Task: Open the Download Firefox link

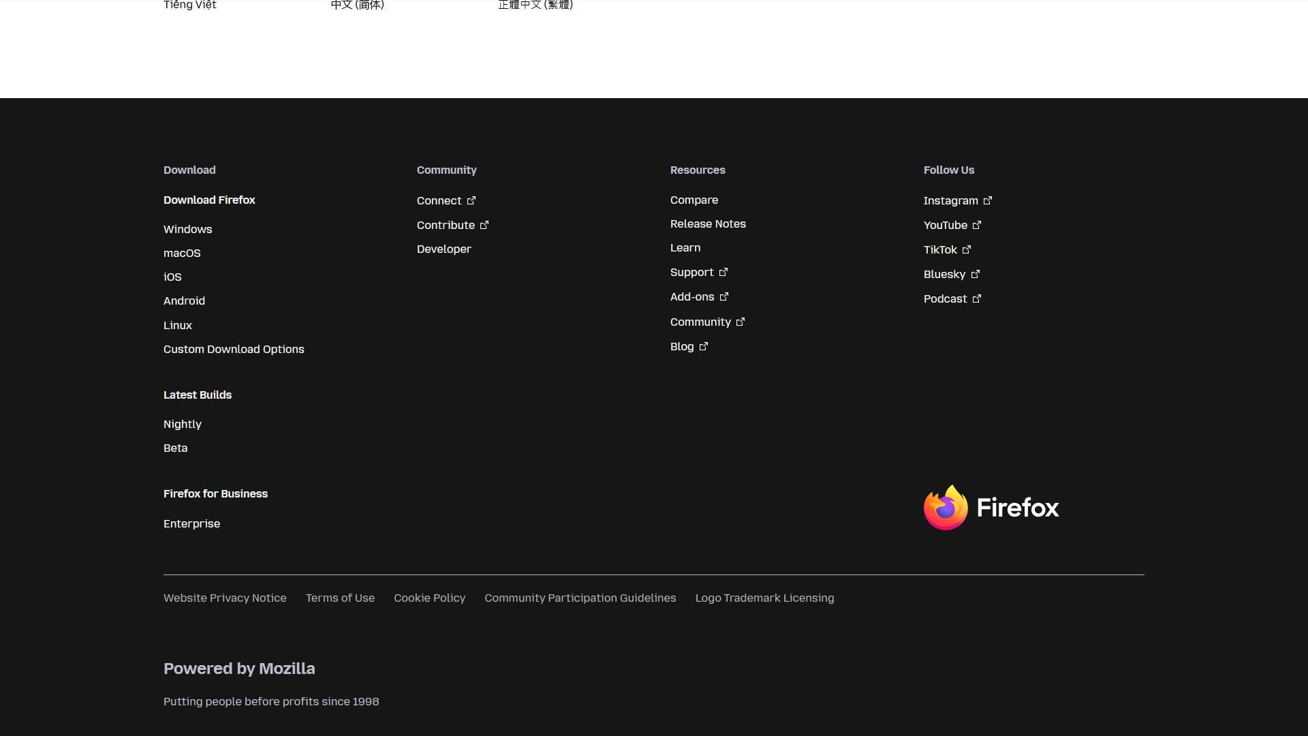Action: pyautogui.click(x=209, y=200)
